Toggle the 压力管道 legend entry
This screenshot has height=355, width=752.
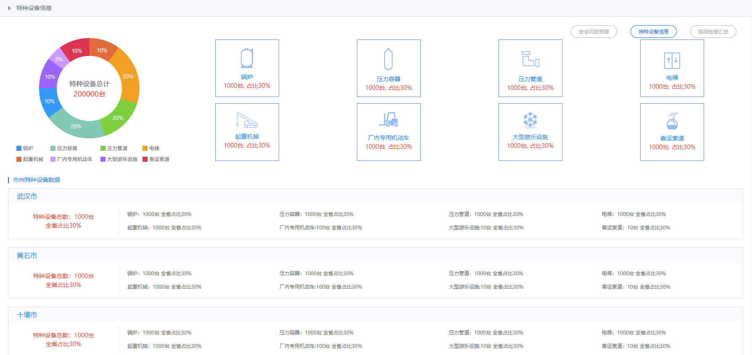click(114, 148)
